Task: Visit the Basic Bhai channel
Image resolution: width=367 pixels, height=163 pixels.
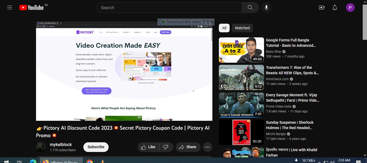Action: coord(273,52)
